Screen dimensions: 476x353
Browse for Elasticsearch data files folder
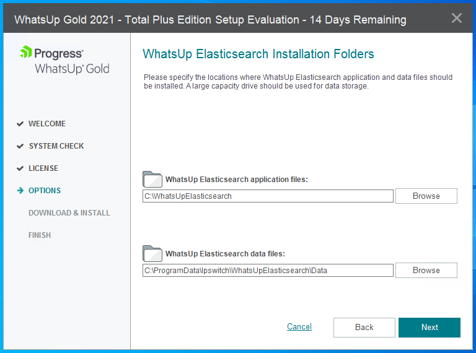point(426,270)
